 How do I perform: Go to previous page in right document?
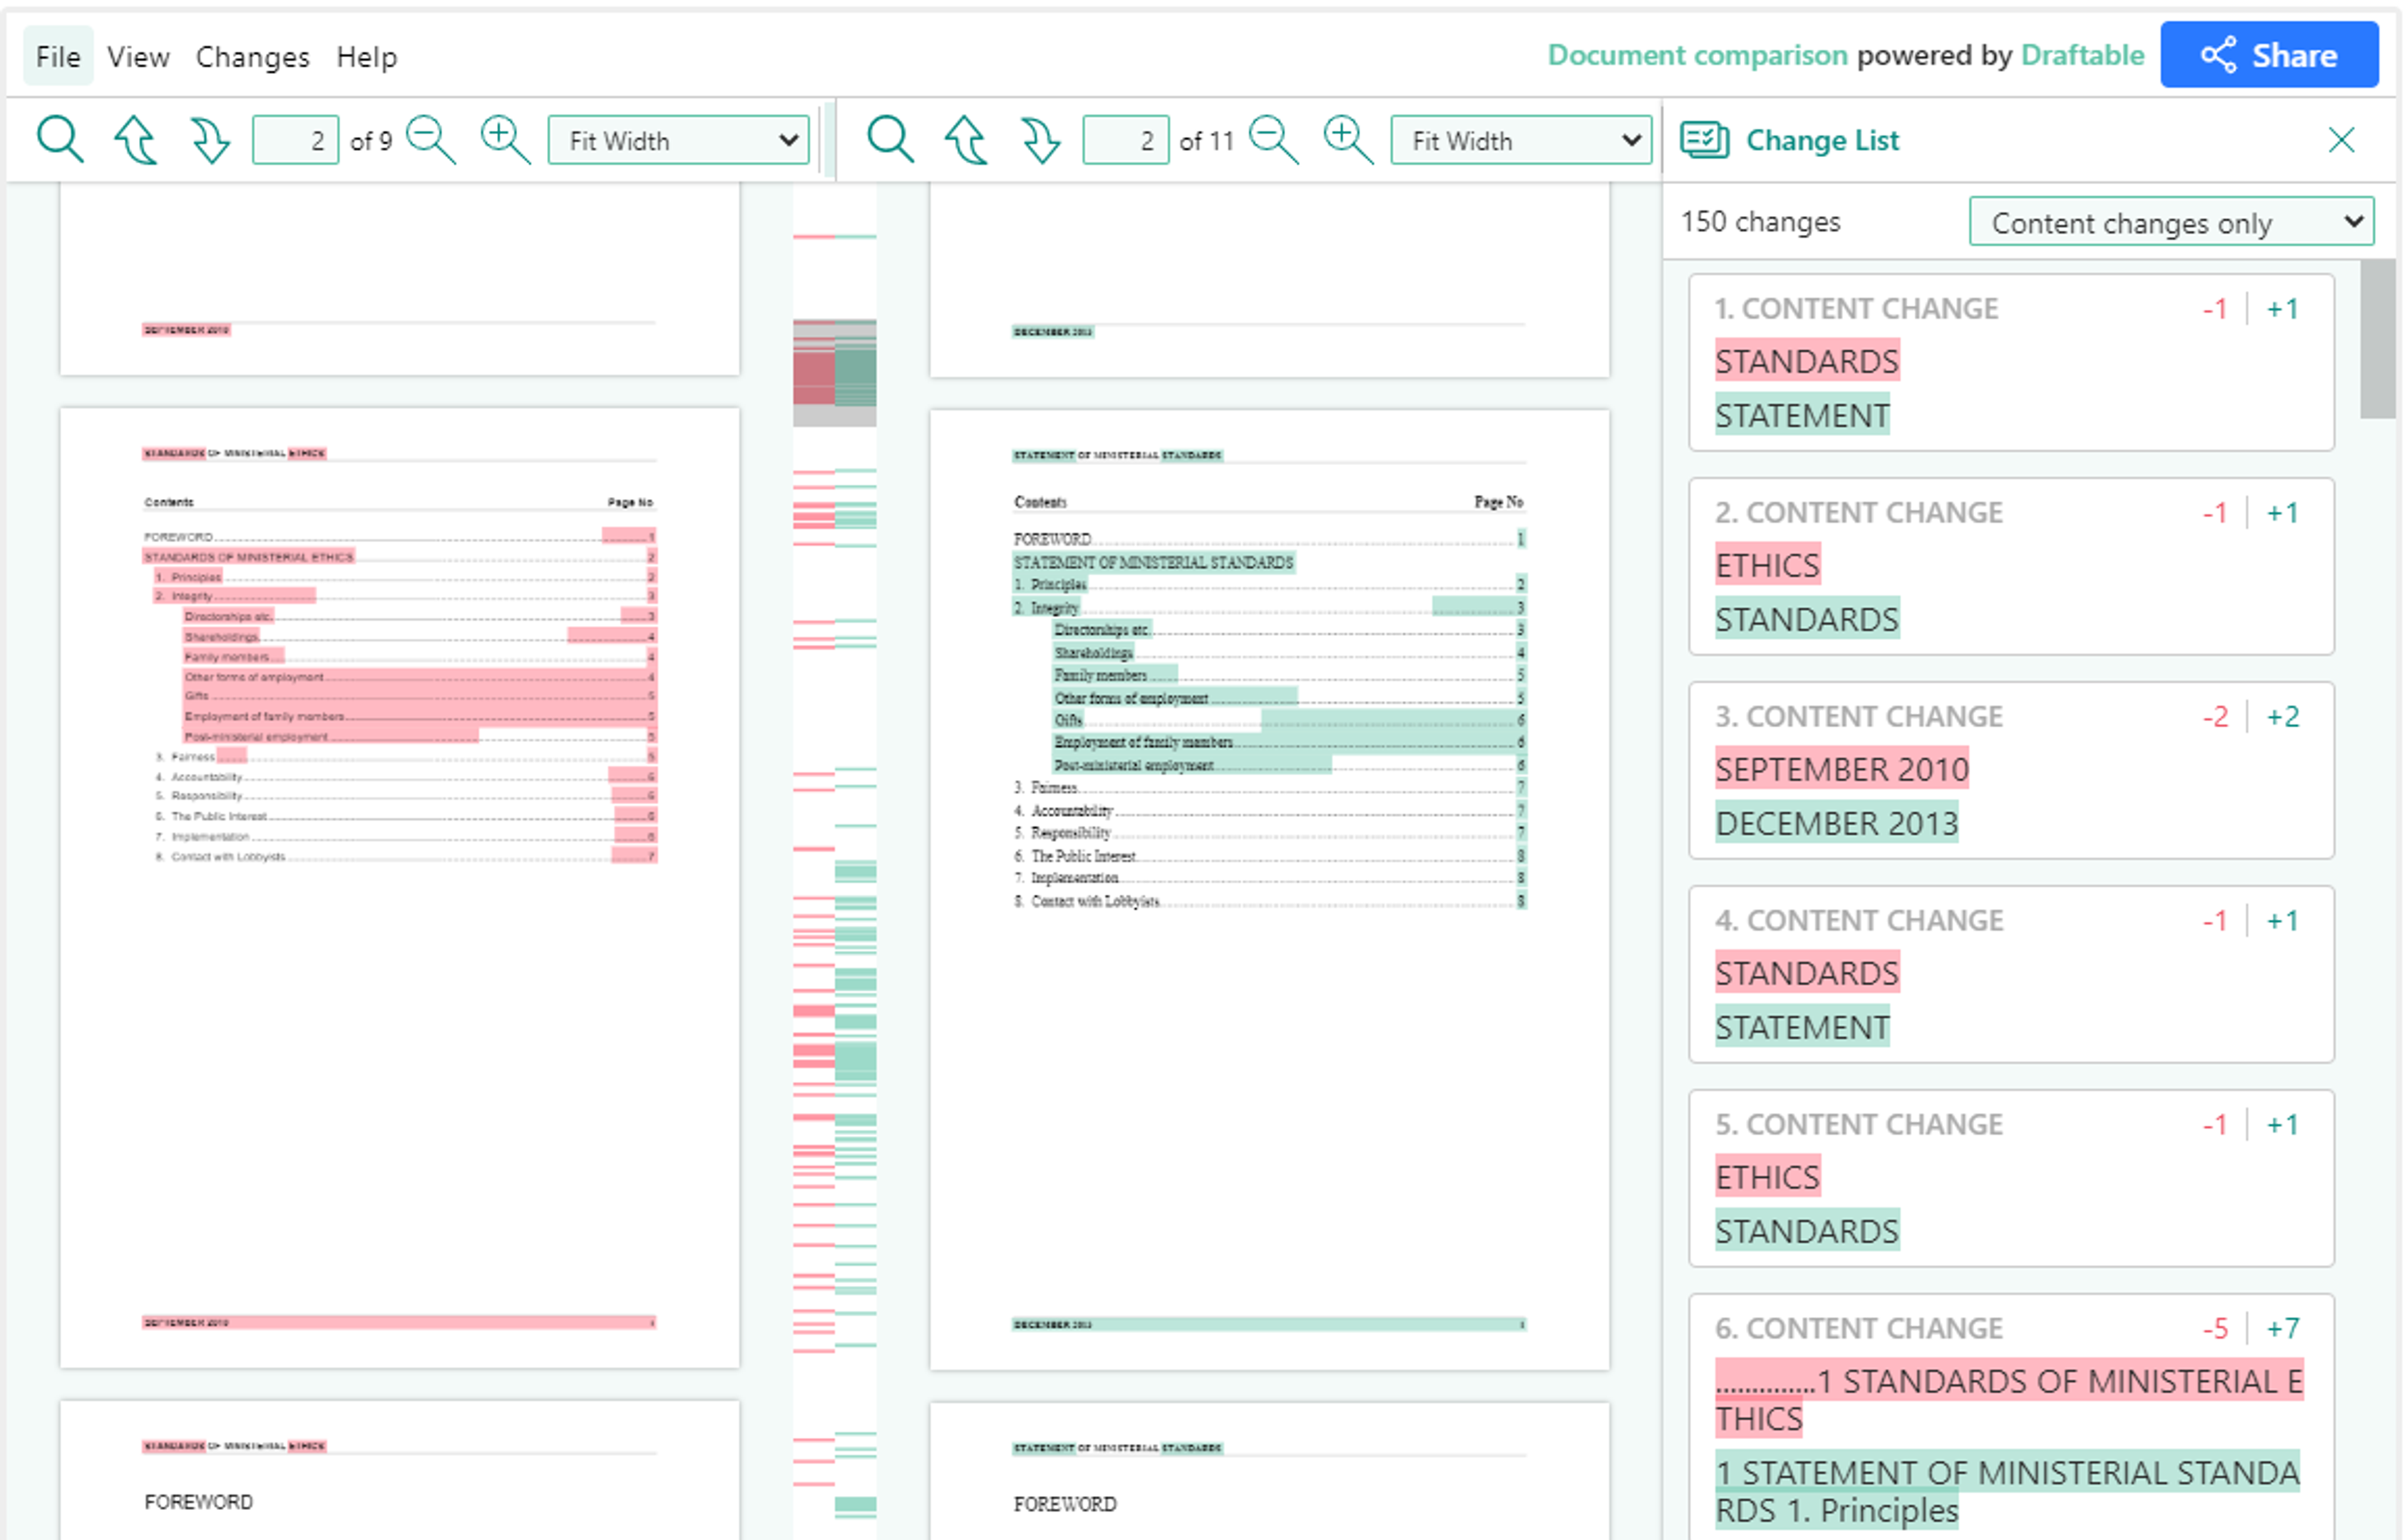(966, 139)
